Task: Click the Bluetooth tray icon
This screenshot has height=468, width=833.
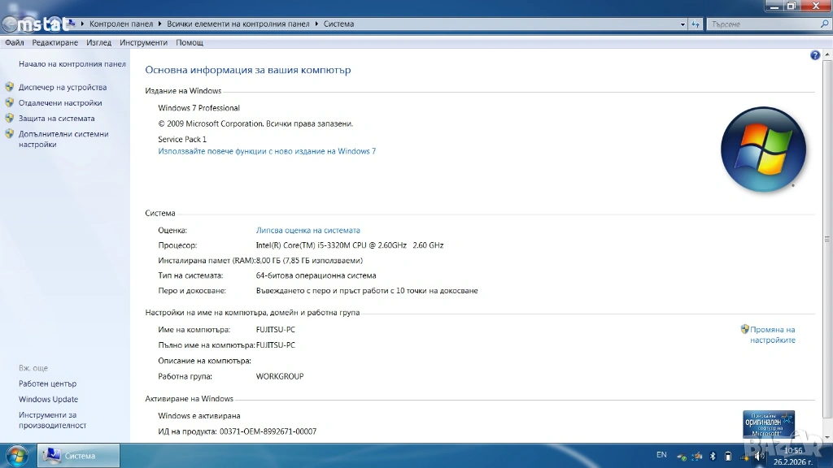Action: click(713, 456)
